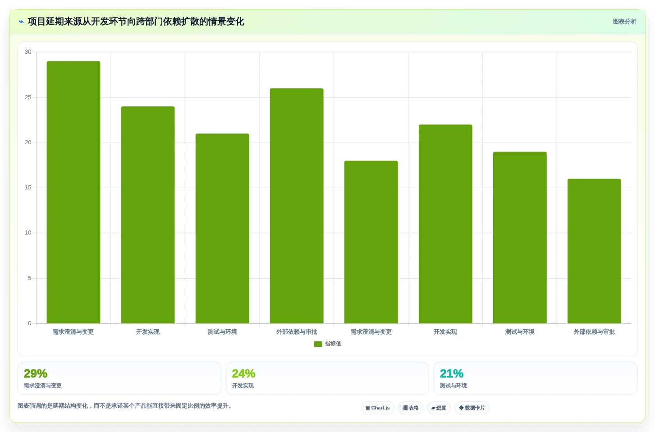The height and width of the screenshot is (432, 655).
Task: Click the 开发实现 bar reaching 22
Action: pos(445,224)
